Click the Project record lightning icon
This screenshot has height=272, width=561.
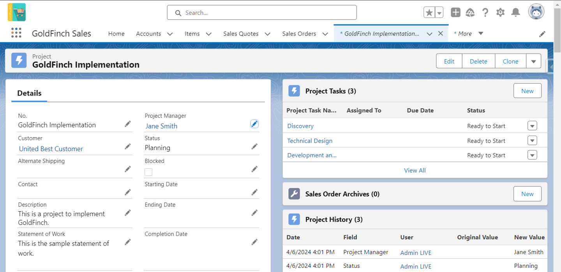19,60
